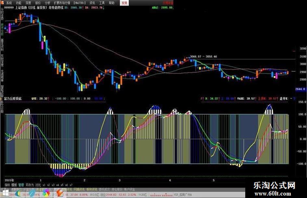307x198 pixels.
Task: Select preset s5
Action: coord(62,185)
